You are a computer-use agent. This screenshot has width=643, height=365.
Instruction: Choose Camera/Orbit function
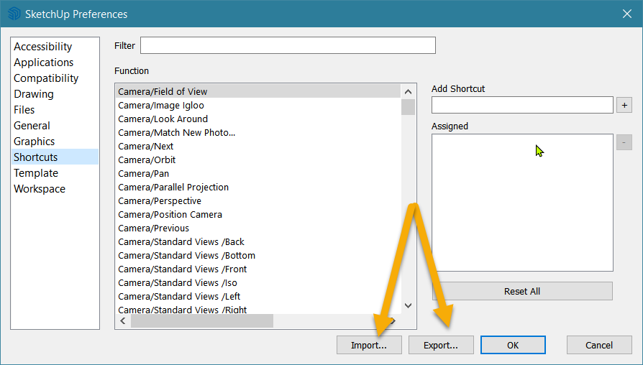[x=258, y=160]
